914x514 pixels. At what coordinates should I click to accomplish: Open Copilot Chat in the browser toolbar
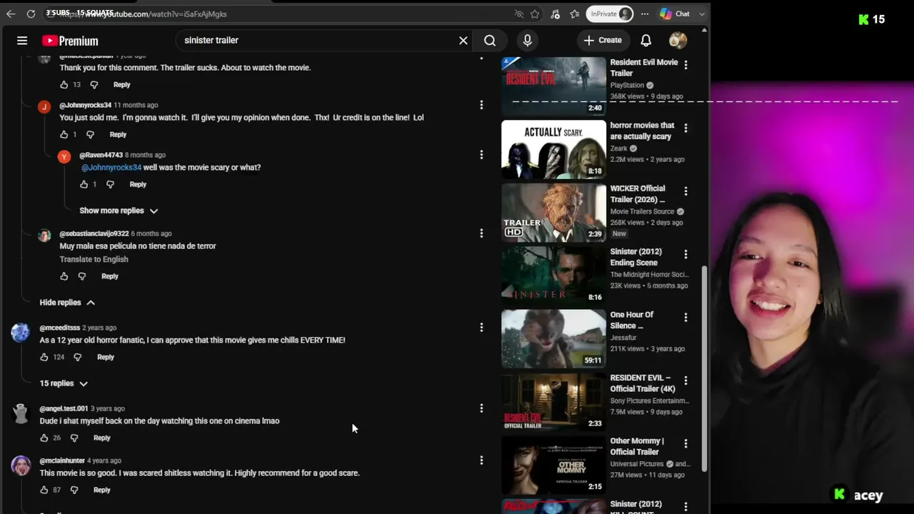click(675, 14)
